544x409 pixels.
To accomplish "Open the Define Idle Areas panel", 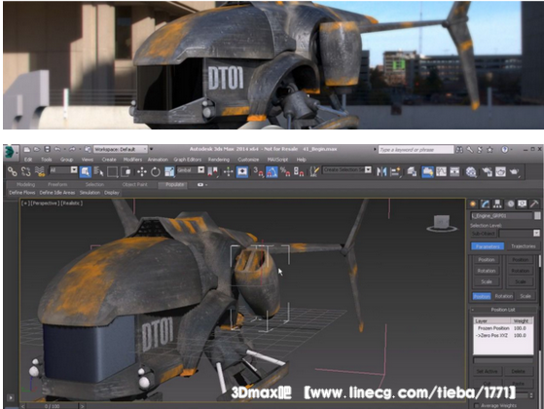I will click(x=57, y=193).
